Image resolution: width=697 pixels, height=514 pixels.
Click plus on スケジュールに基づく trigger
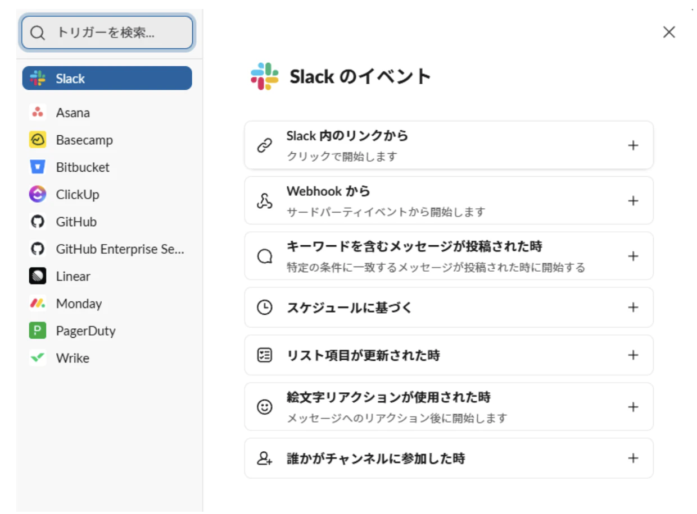[633, 308]
